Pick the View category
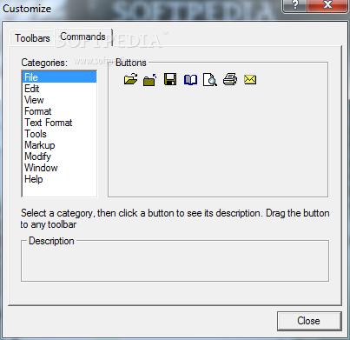Screen dimensions: 350x340 [x=59, y=100]
